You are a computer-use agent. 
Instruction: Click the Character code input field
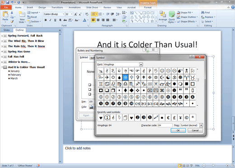point(165,125)
